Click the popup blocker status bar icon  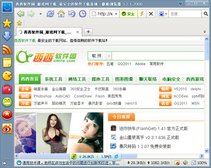pyautogui.click(x=177, y=163)
